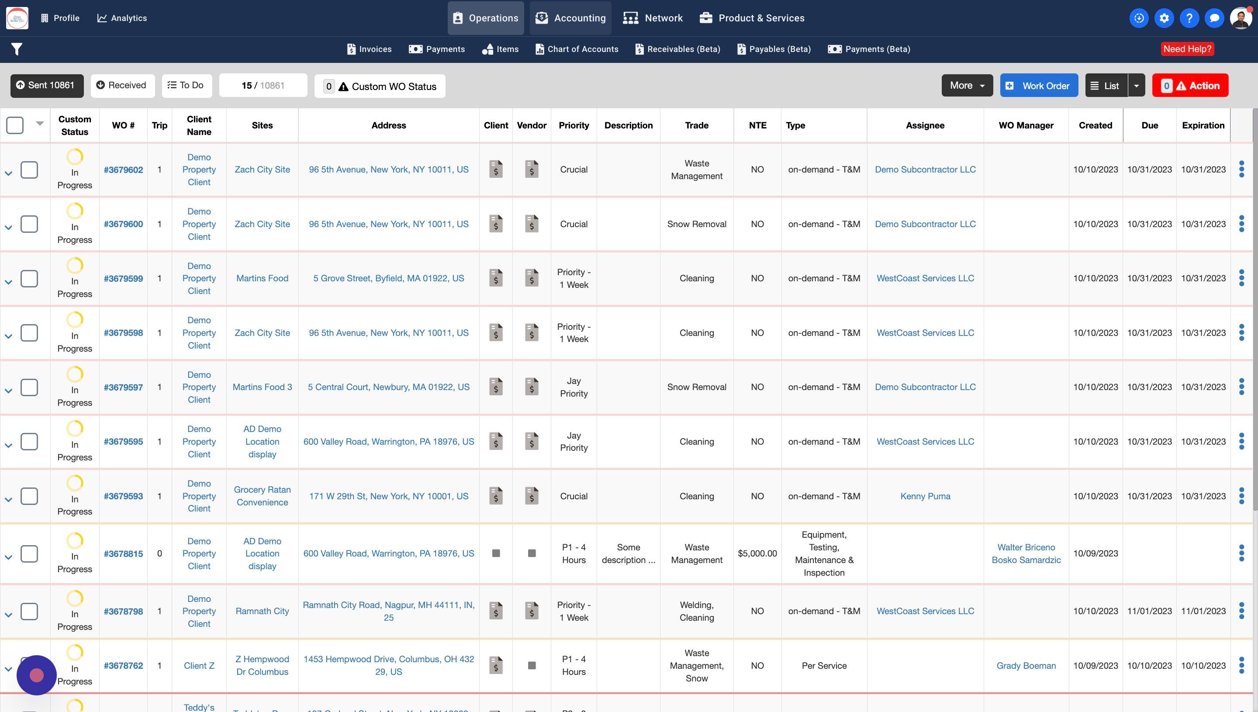Click vendor invoice icon for WO #3679599
The width and height of the screenshot is (1258, 712).
click(x=532, y=278)
